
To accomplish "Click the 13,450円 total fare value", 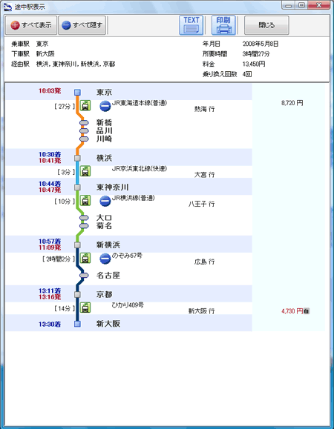I will point(254,64).
